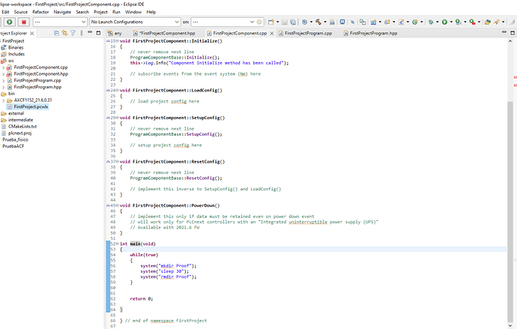
Task: Open the Refactor menu
Action: (40, 12)
